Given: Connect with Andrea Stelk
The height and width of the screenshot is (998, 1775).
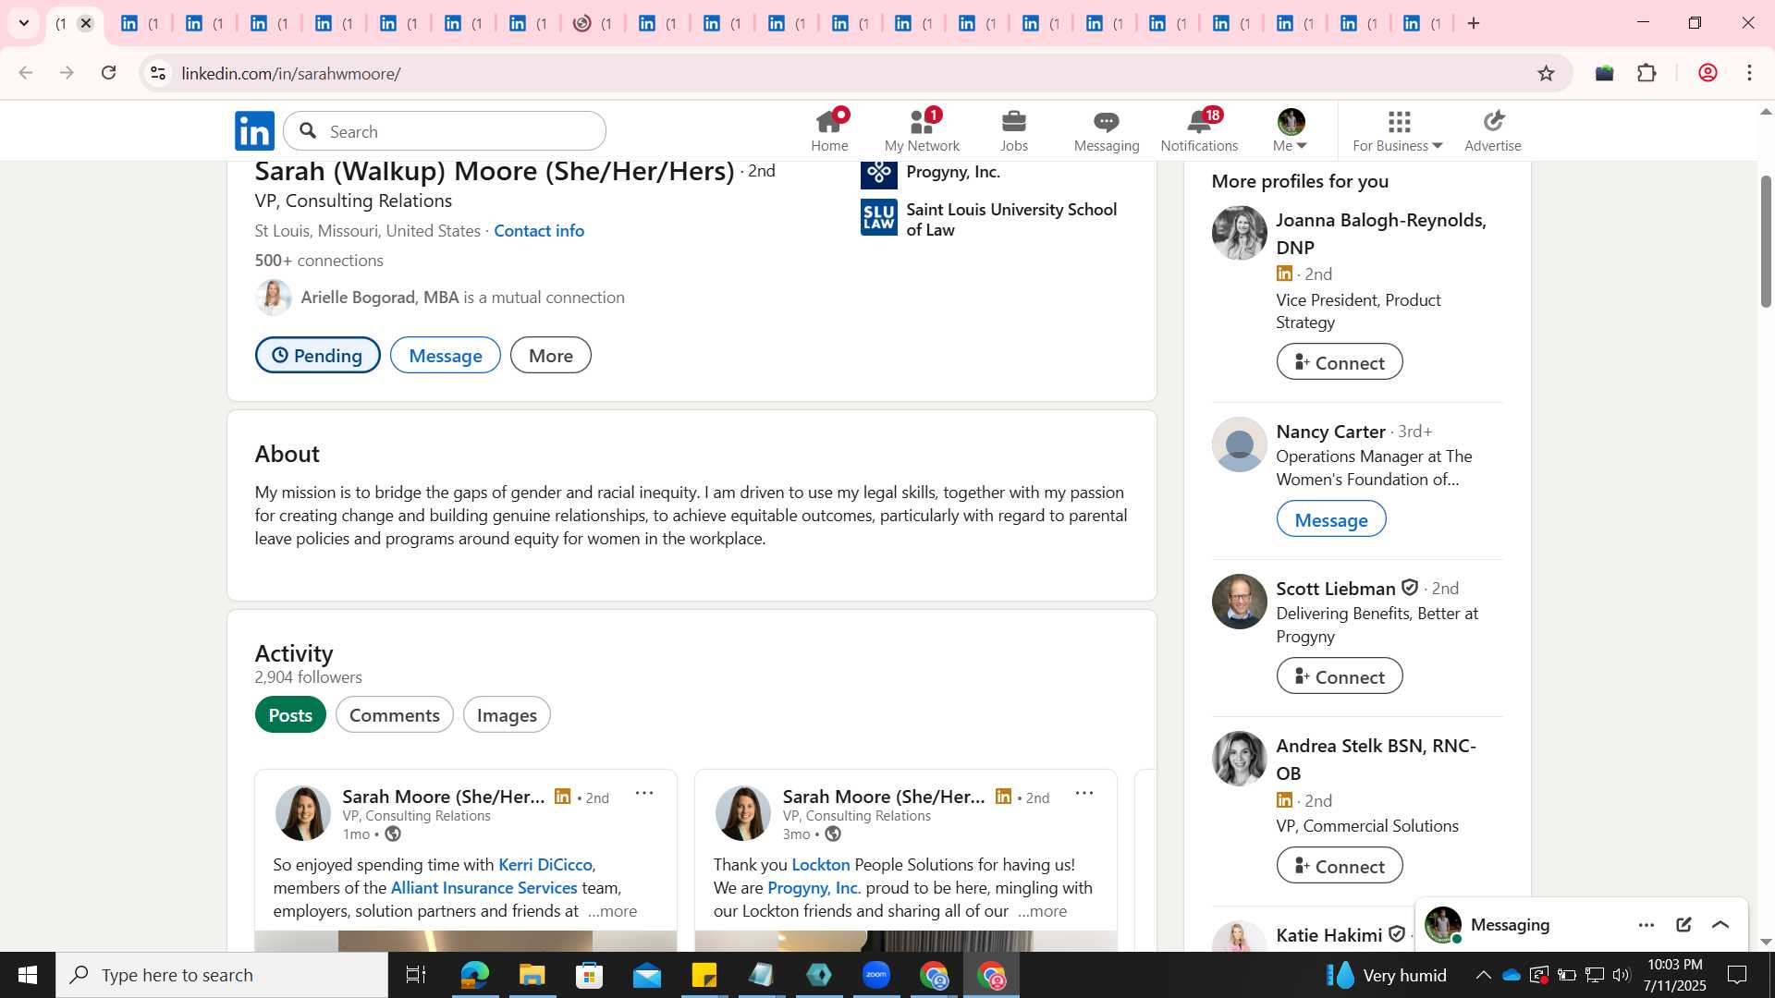Looking at the screenshot, I should [x=1340, y=866].
